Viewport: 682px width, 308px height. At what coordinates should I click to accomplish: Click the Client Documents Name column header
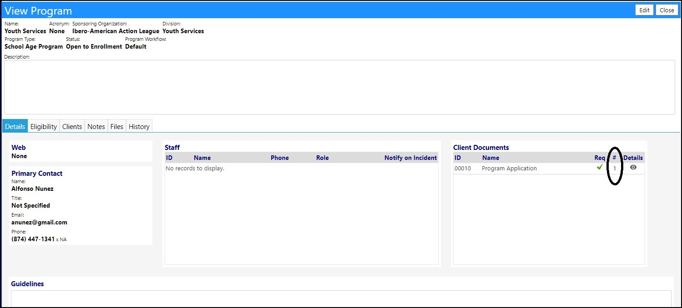click(490, 158)
